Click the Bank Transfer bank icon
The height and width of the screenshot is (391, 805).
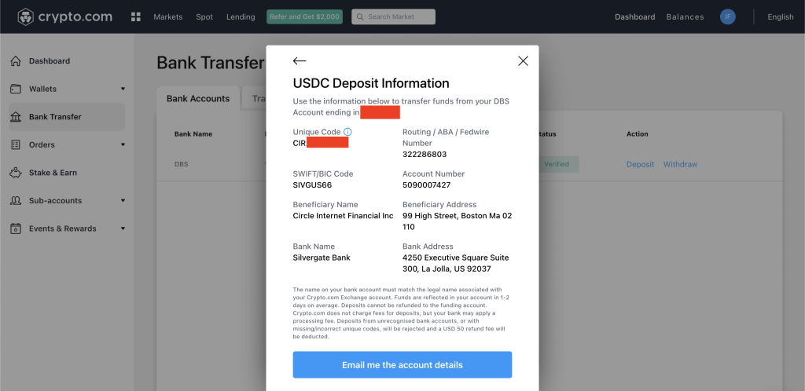[x=16, y=117]
